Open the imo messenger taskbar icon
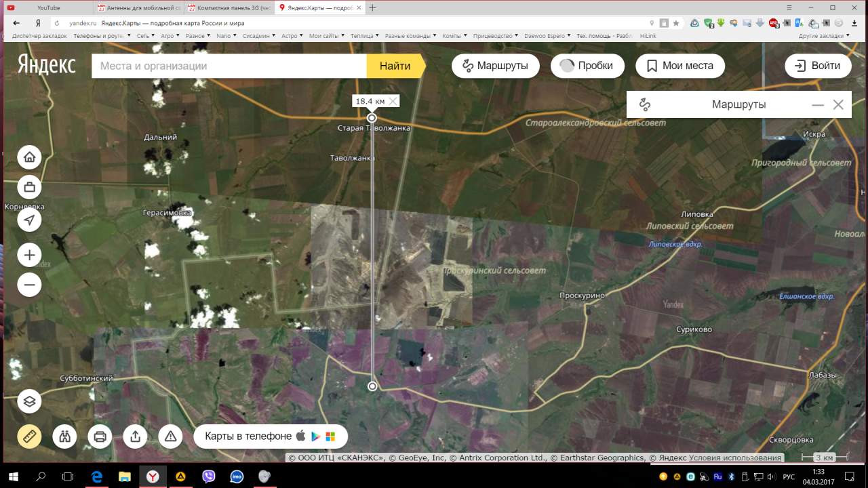Viewport: 868px width, 488px height. [237, 476]
